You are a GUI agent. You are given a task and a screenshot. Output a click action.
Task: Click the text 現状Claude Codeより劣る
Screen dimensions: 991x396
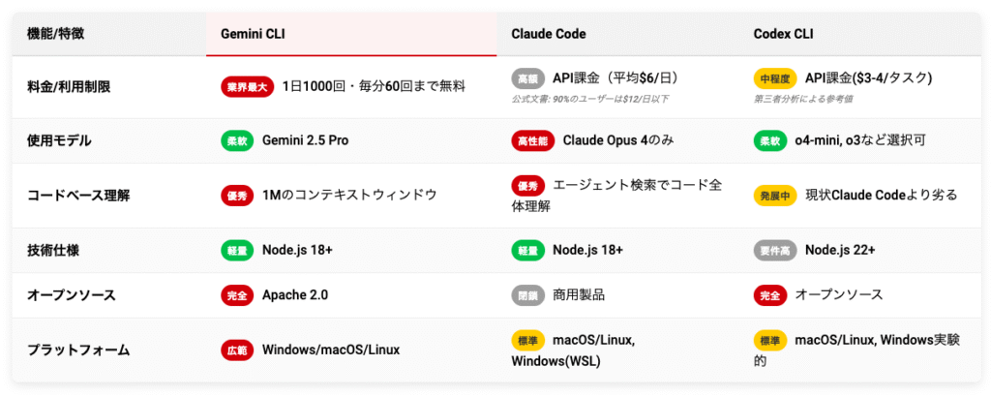(881, 196)
